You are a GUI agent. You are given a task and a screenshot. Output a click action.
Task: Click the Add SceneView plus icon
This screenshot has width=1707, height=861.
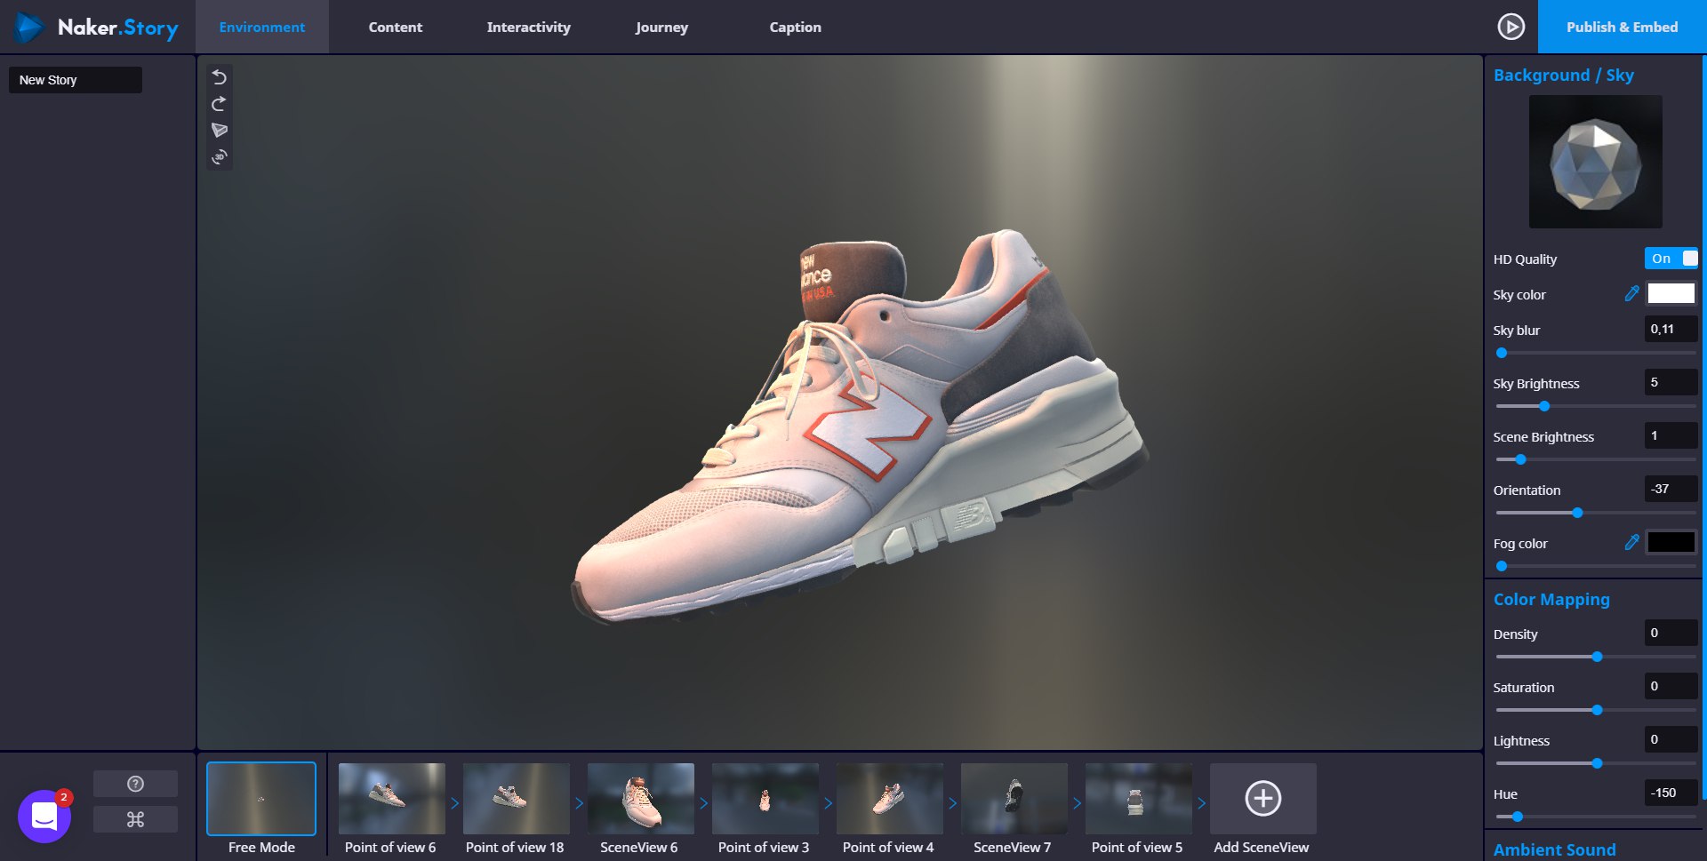(1262, 798)
